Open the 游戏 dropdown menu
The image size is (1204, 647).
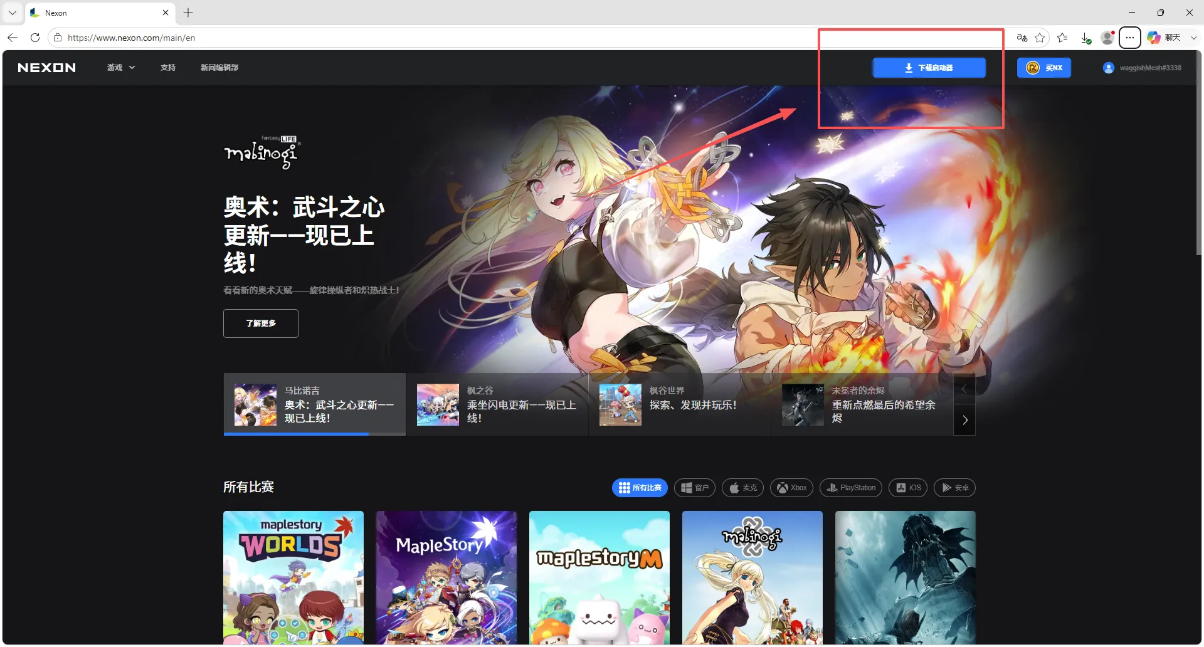(x=121, y=68)
